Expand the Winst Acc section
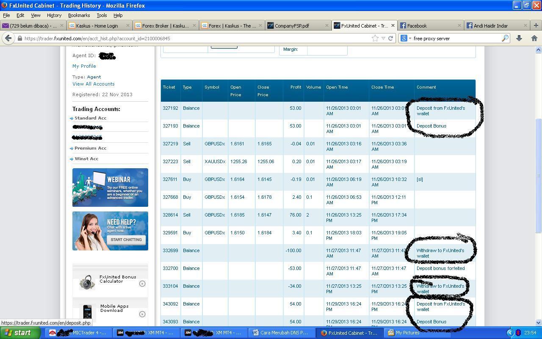This screenshot has height=339, width=542. pos(86,159)
